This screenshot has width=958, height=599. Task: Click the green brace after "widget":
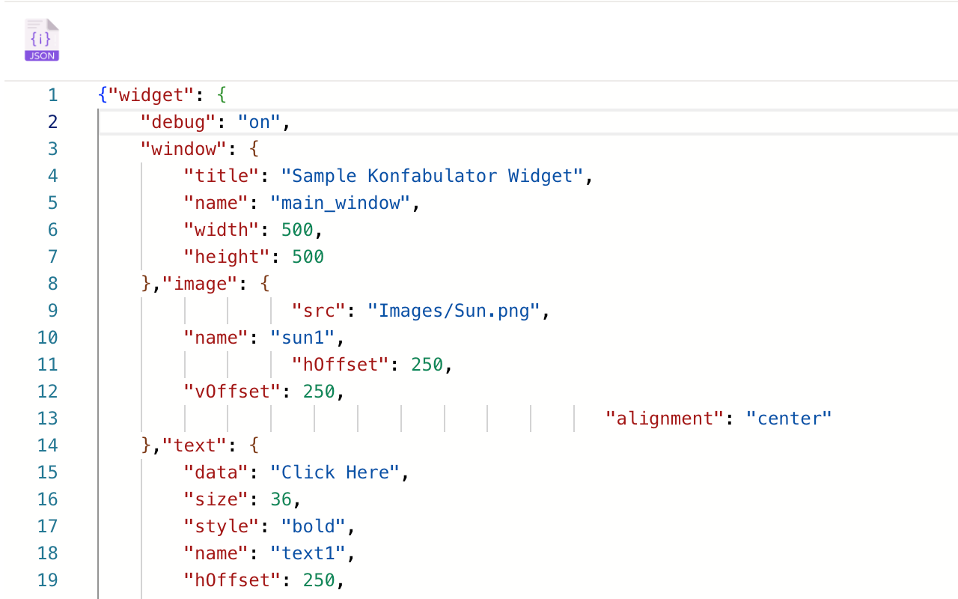coord(222,95)
